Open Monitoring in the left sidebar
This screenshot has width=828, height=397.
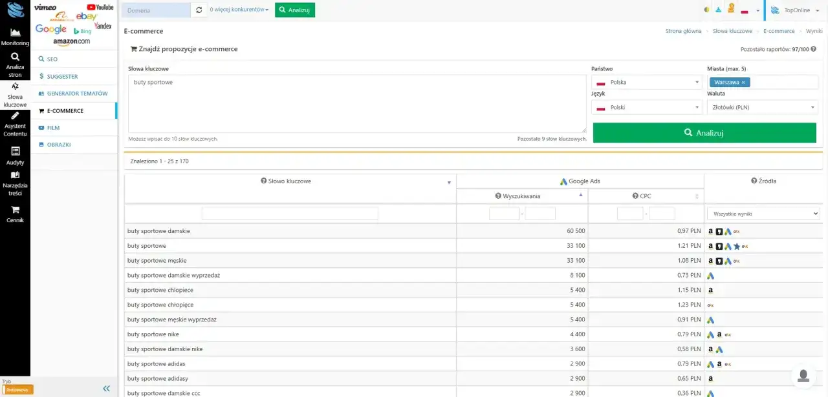(15, 37)
